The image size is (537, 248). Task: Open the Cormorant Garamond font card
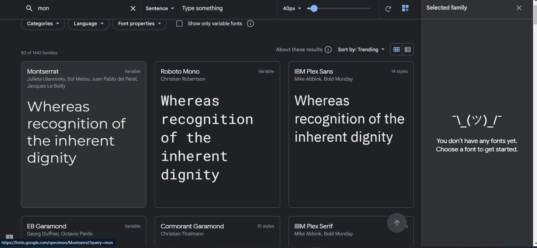[x=217, y=231]
